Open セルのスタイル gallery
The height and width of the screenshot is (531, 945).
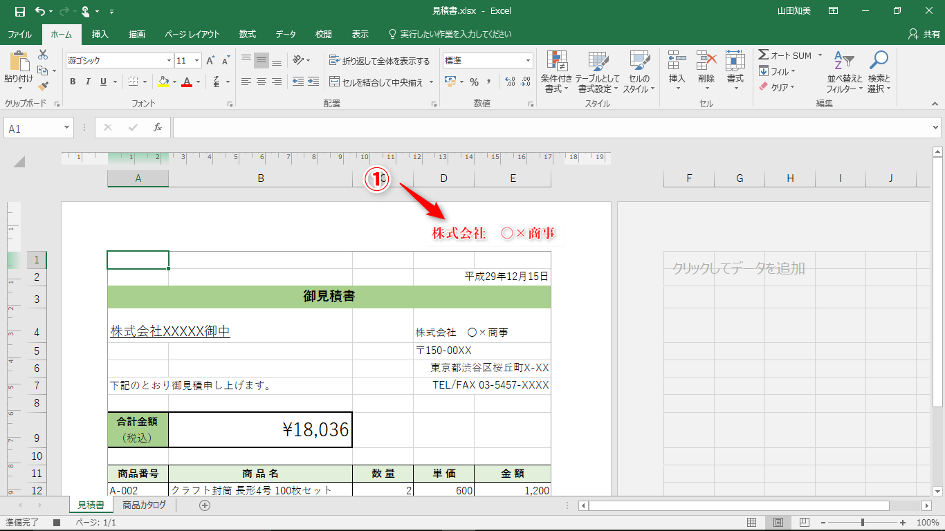639,71
